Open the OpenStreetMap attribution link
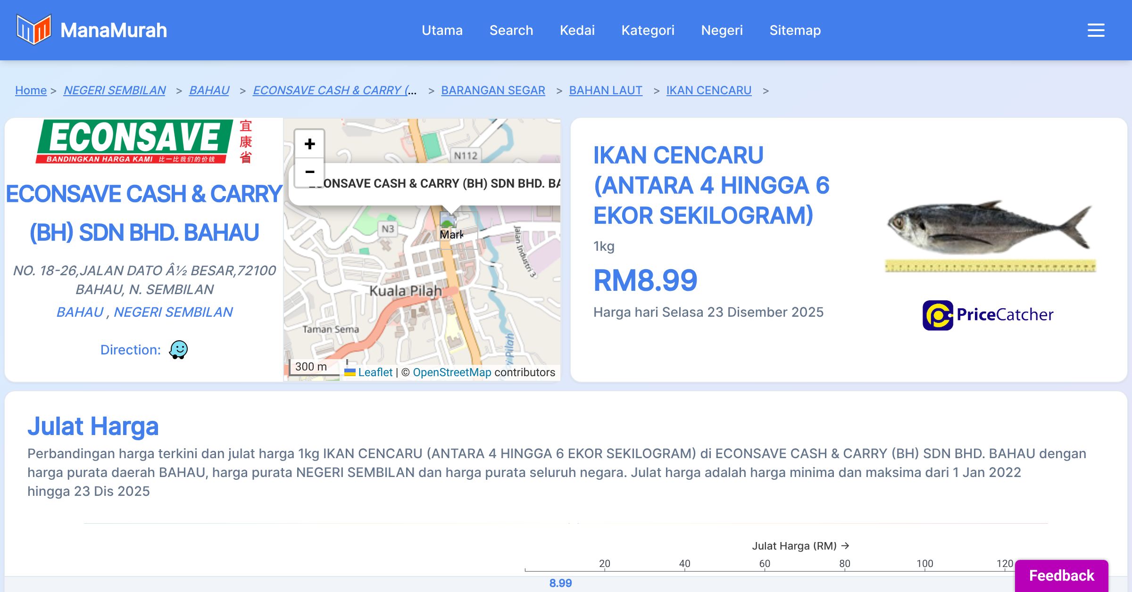Screen dimensions: 1132x592 pyautogui.click(x=451, y=372)
